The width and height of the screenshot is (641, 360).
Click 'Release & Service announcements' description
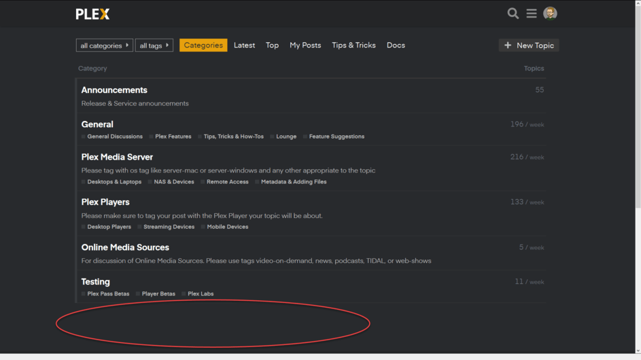pos(135,103)
